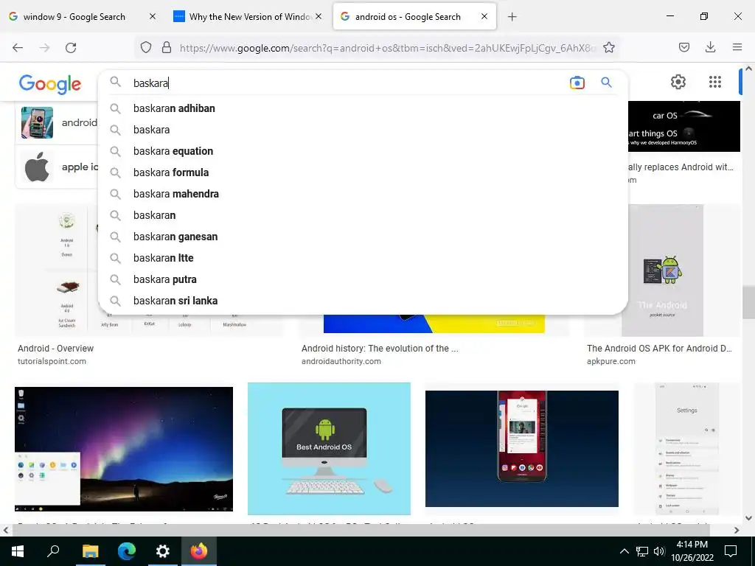
Task: Open the HarmonyOS 'car OS' image
Action: (x=683, y=126)
